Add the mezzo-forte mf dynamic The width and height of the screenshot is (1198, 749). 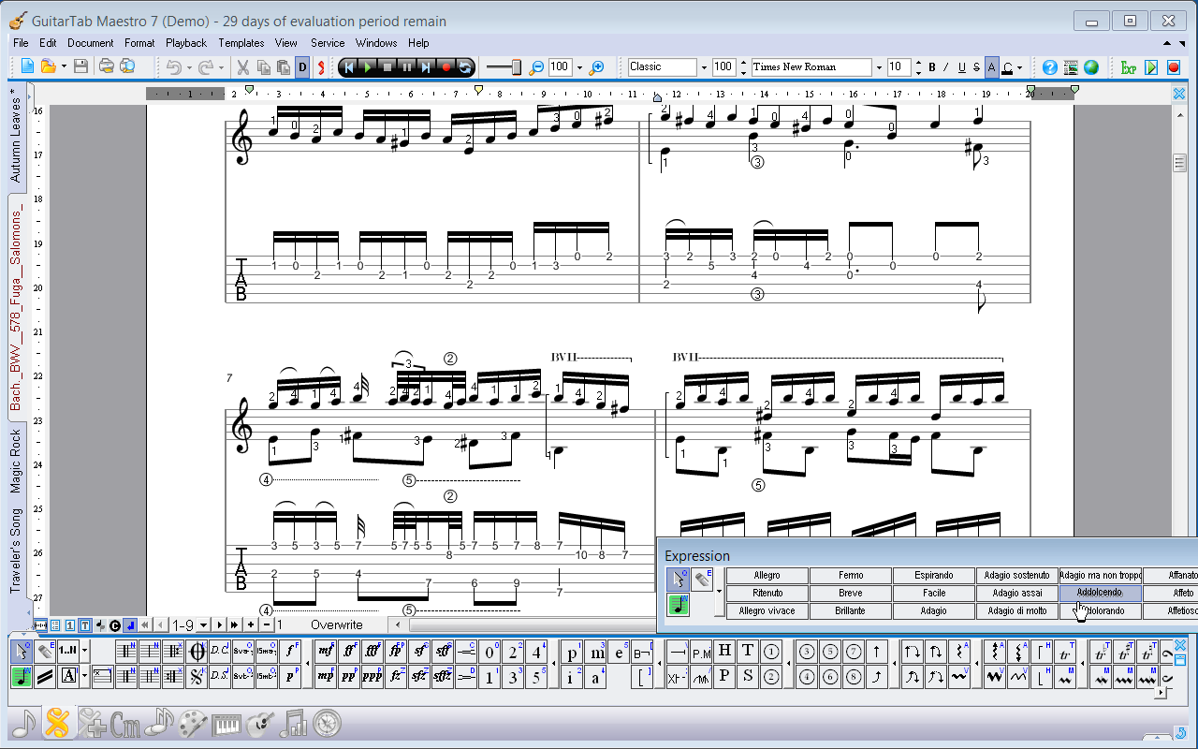[x=326, y=651]
